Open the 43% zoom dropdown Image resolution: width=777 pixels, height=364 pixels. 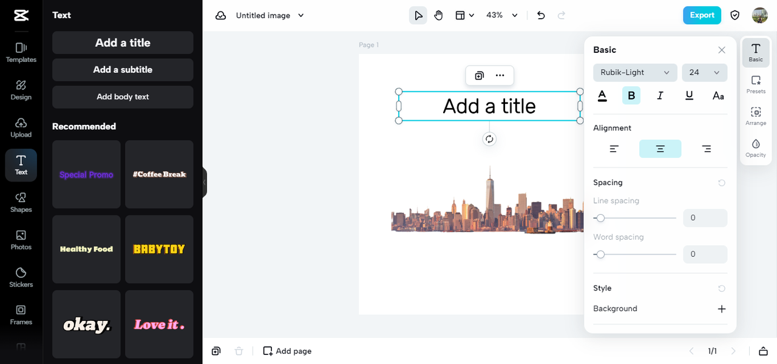502,15
